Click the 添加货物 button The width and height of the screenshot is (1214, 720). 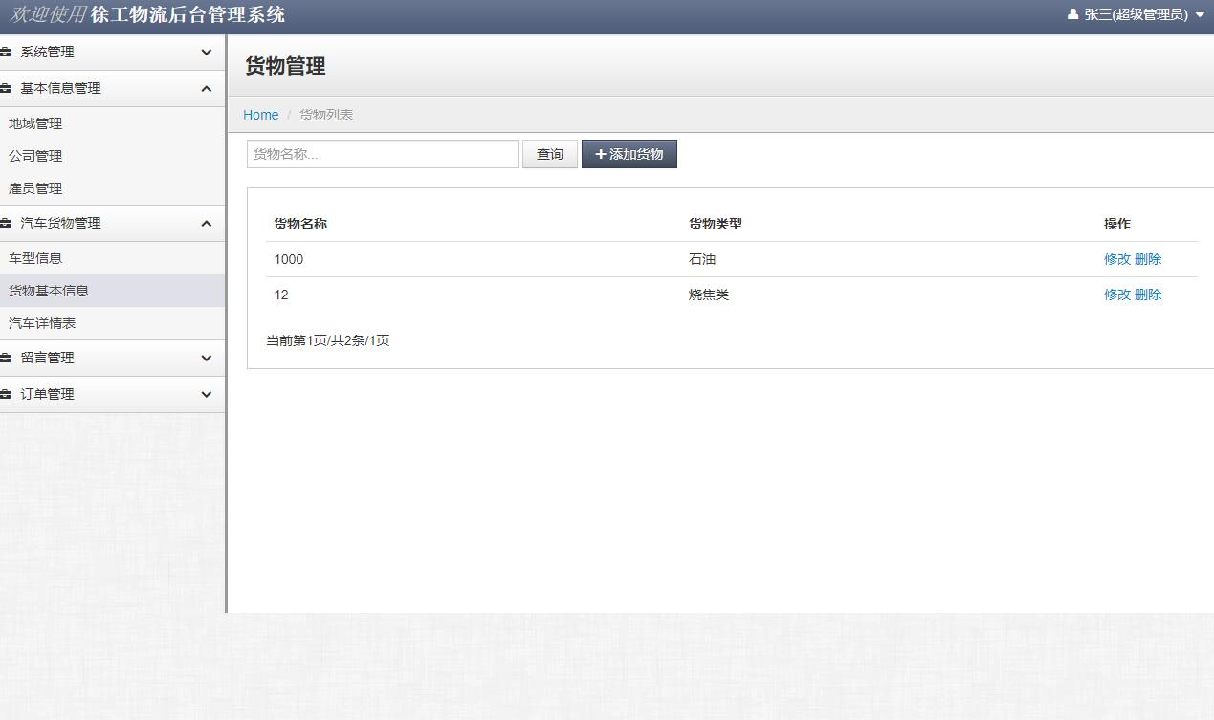click(x=629, y=153)
